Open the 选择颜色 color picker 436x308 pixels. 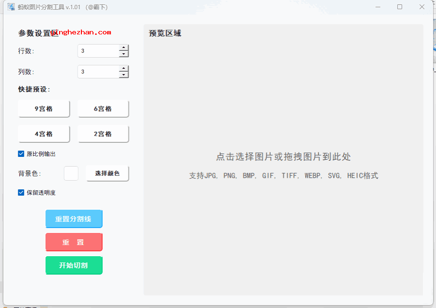(107, 173)
